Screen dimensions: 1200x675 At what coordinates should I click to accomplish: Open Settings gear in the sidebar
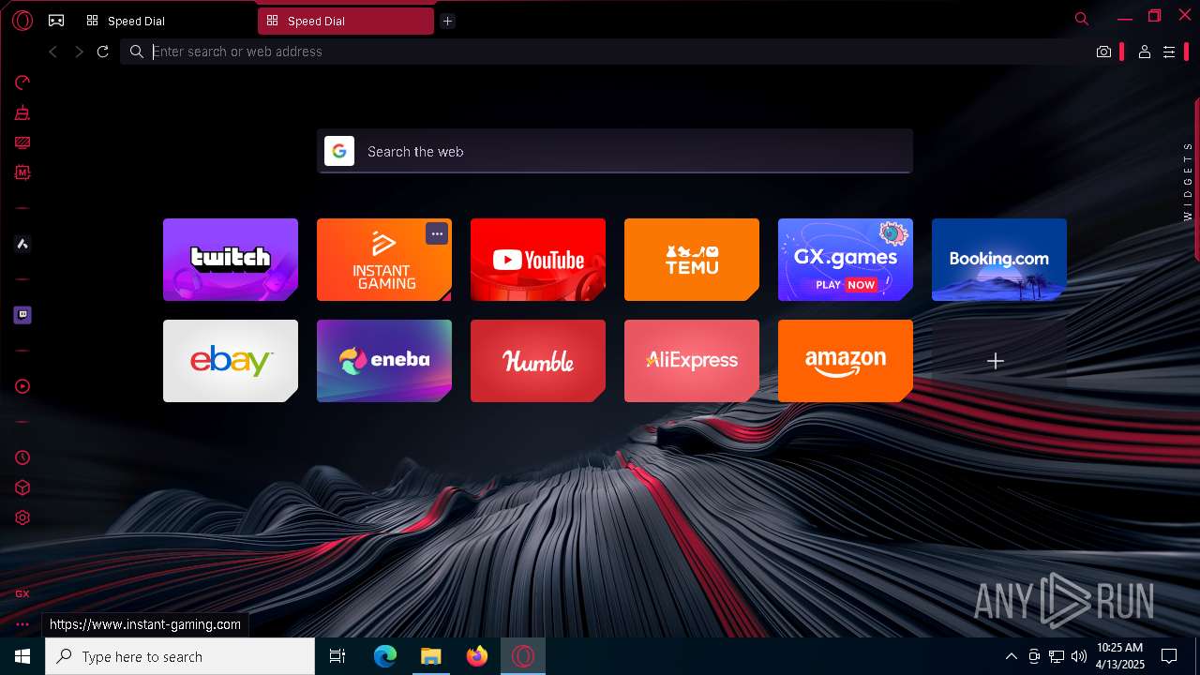pos(22,517)
